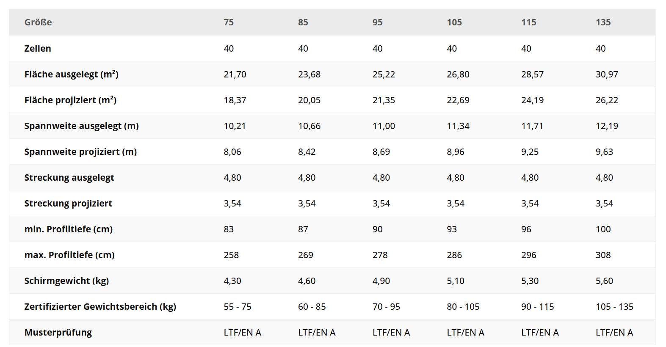666x347 pixels.
Task: Click the 'Spannweite ausgelegt (m)' row label
Action: point(81,126)
